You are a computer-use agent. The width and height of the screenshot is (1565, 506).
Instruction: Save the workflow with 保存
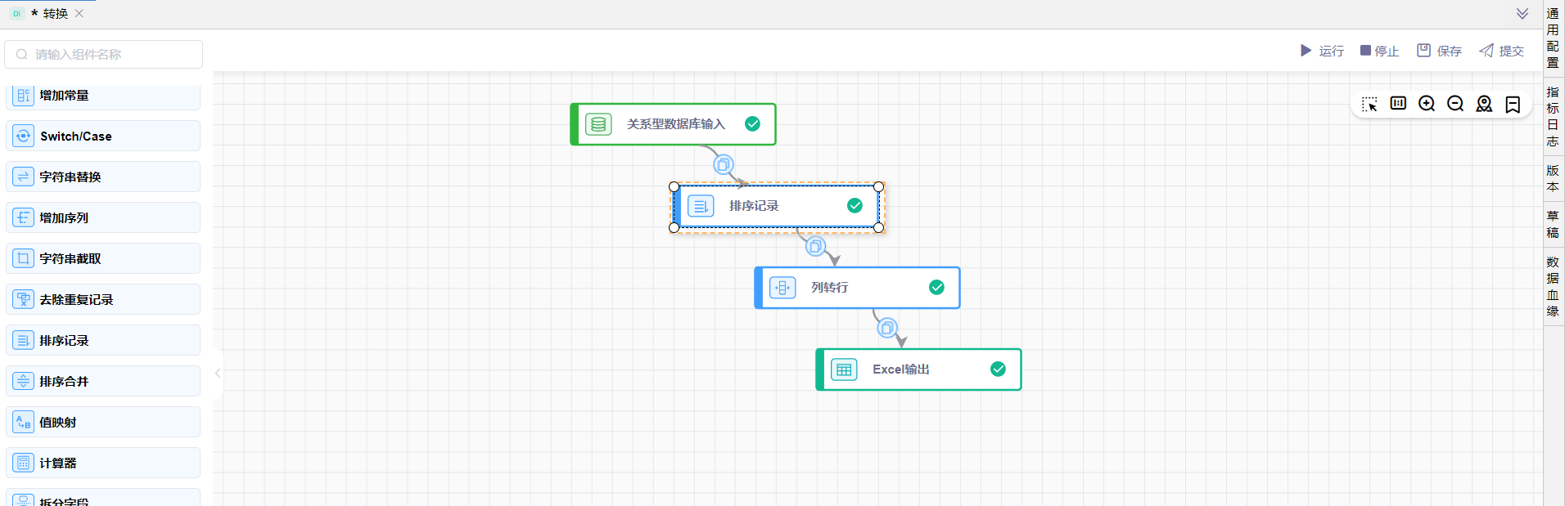click(1439, 51)
